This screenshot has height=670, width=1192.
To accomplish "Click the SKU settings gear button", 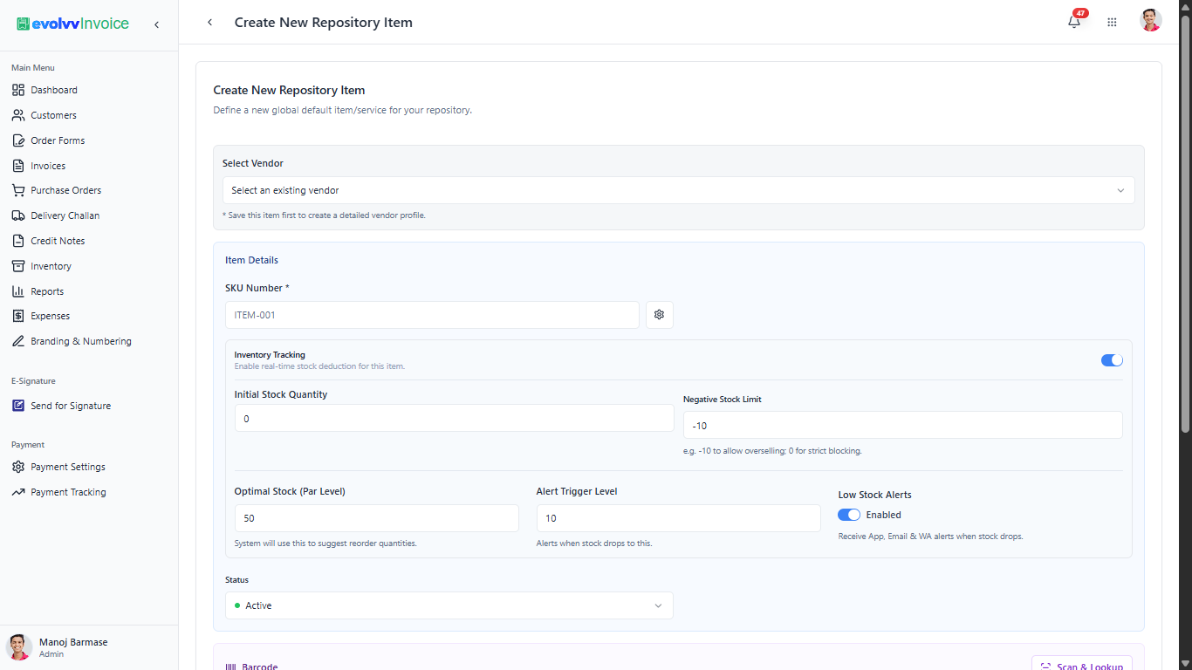I will click(659, 315).
